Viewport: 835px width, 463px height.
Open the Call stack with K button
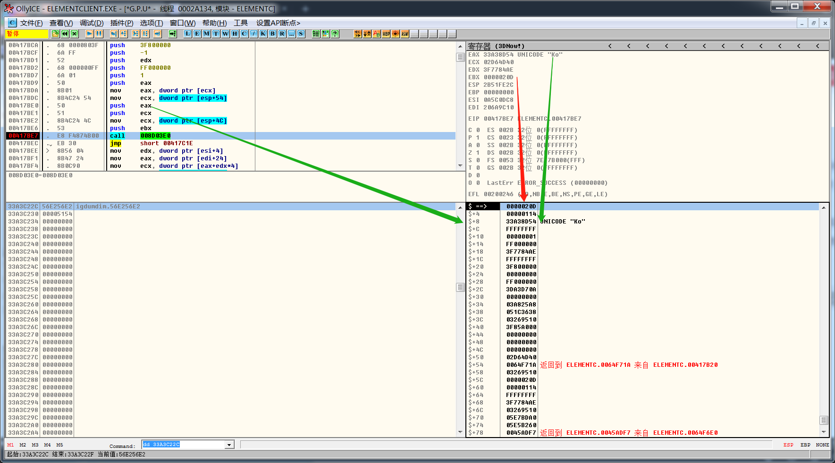[263, 33]
